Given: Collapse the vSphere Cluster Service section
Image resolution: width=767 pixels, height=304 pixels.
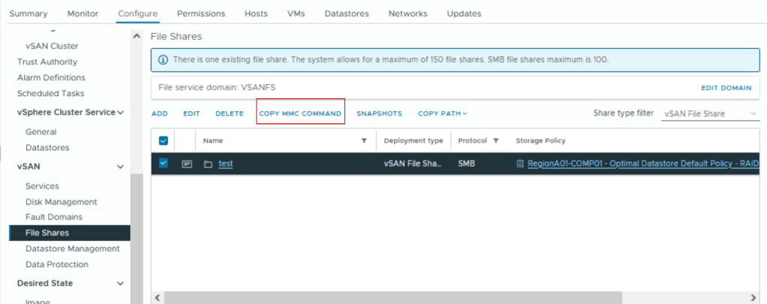Looking at the screenshot, I should 120,113.
